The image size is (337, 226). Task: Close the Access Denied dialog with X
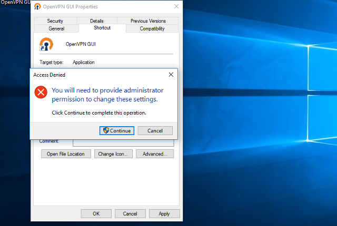(171, 75)
